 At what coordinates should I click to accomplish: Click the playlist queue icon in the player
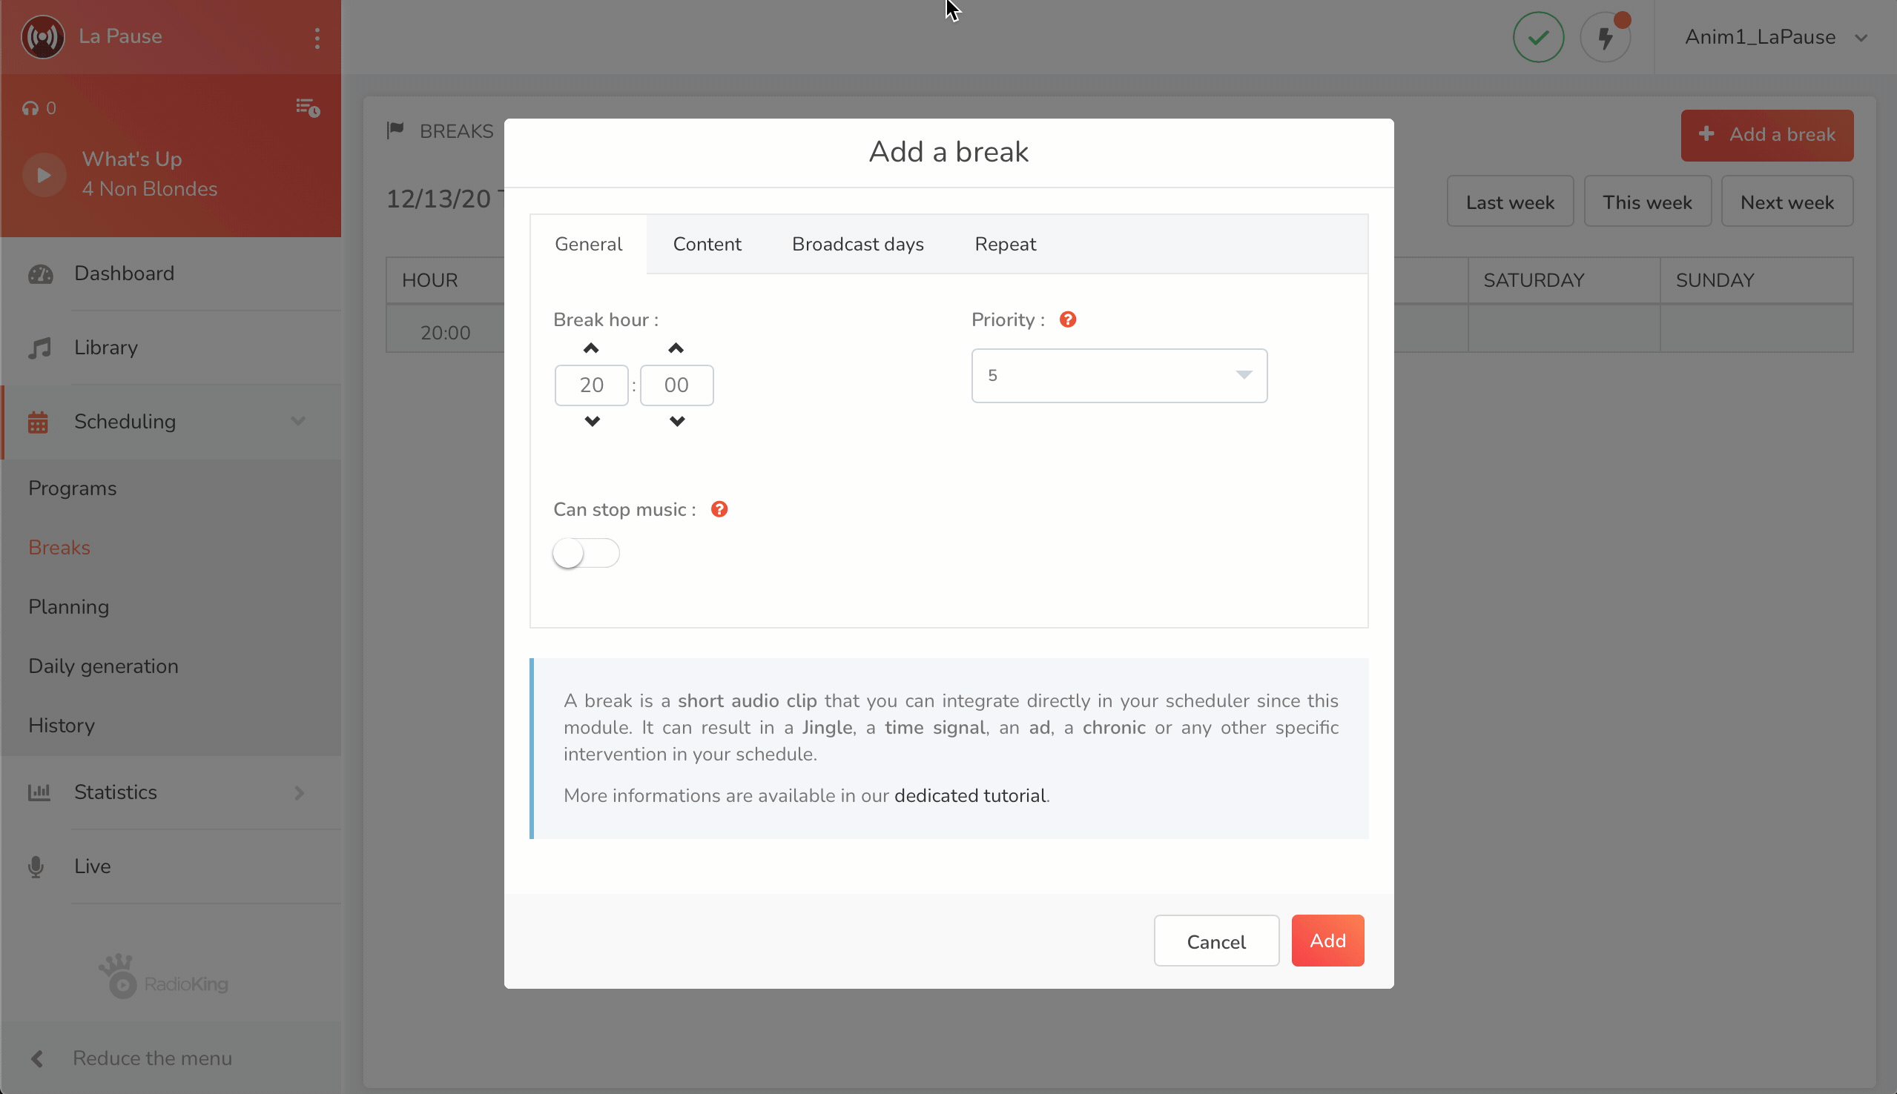308,108
